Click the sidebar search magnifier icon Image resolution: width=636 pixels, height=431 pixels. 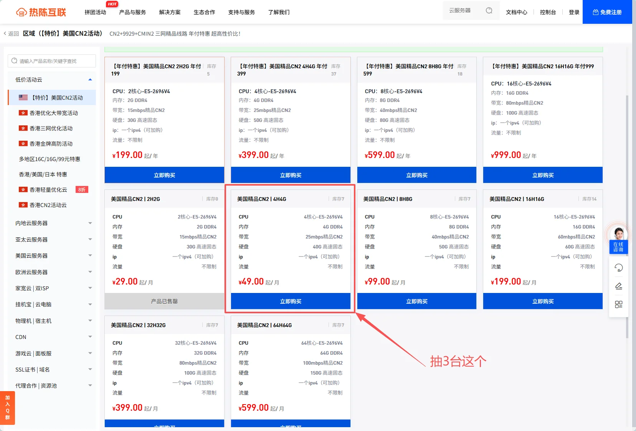pos(15,61)
